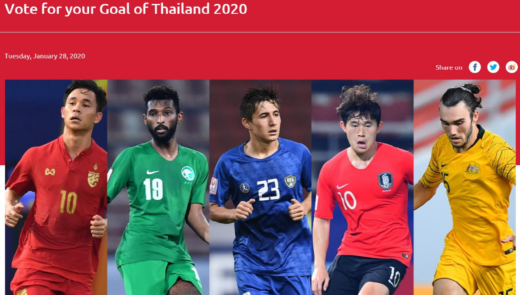520x295 pixels.
Task: Select the blue-shirted number 23 player panel
Action: click(x=260, y=187)
